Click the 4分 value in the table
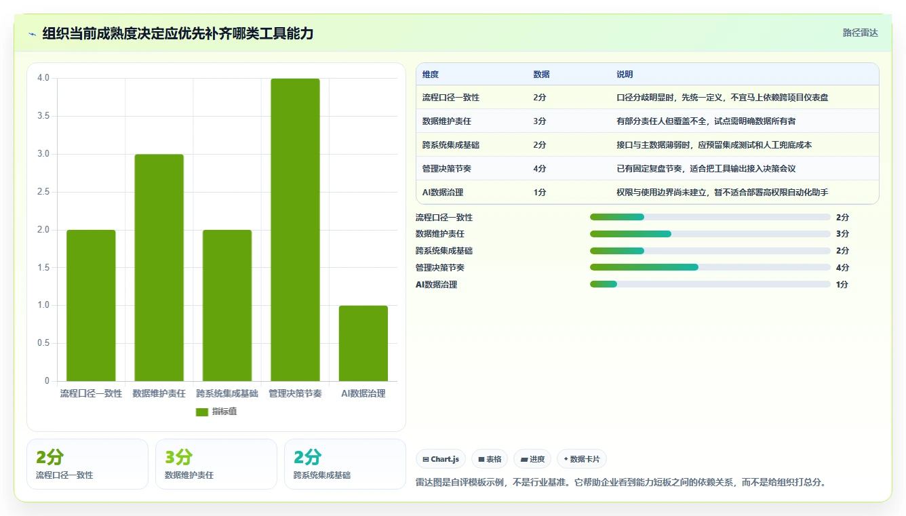Screen dimensions: 906x516 coord(540,169)
